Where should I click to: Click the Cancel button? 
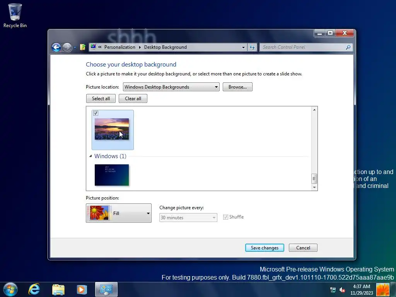click(x=303, y=248)
